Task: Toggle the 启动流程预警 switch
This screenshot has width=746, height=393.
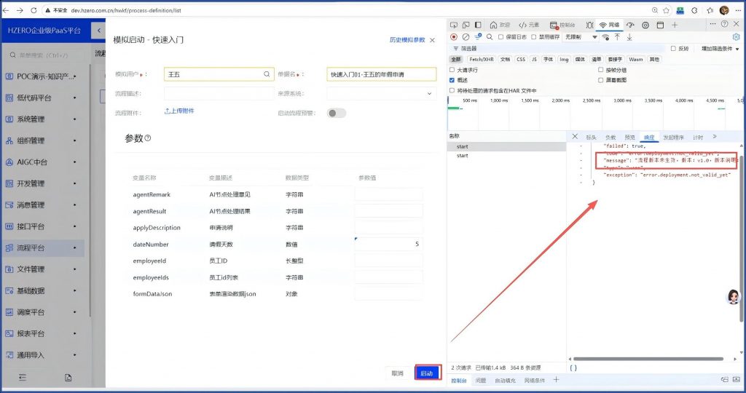Action: [337, 113]
